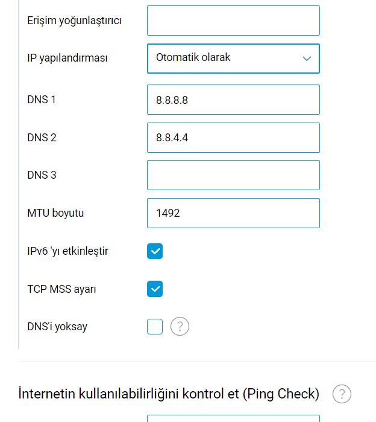This screenshot has height=422, width=376.
Task: Click the MTU boyutu field showing 1492
Action: pos(233,213)
